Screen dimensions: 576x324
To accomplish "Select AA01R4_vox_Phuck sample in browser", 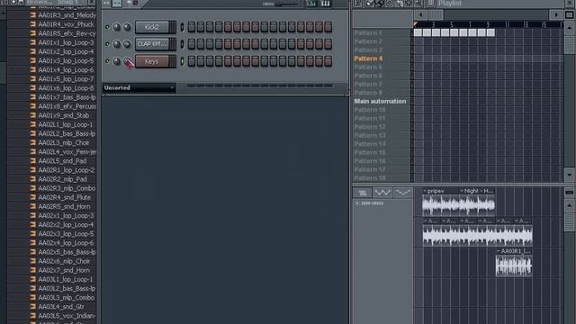I will pos(66,24).
